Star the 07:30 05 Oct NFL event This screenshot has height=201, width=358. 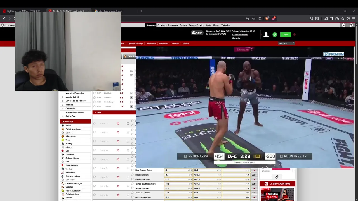95,123
